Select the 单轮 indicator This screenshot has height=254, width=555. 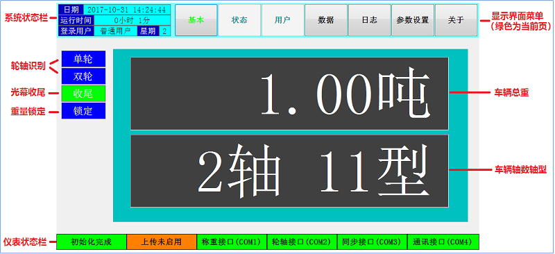click(83, 59)
